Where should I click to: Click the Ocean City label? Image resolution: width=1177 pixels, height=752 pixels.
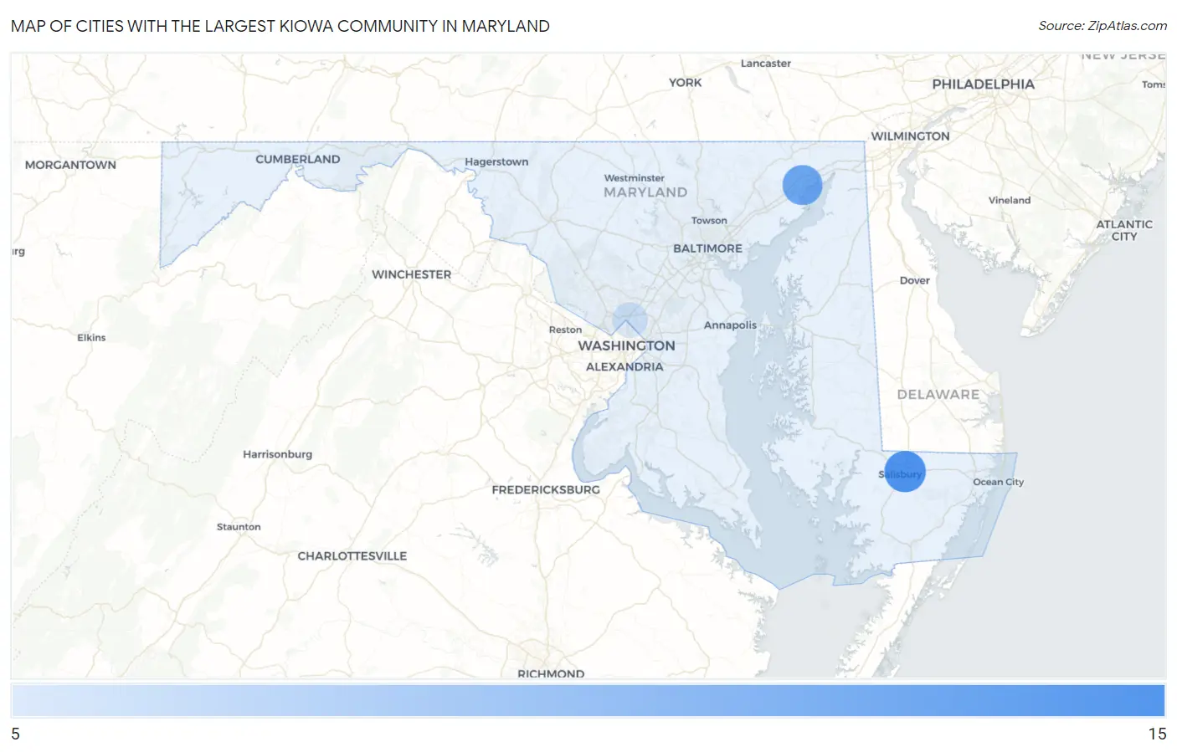pyautogui.click(x=998, y=482)
